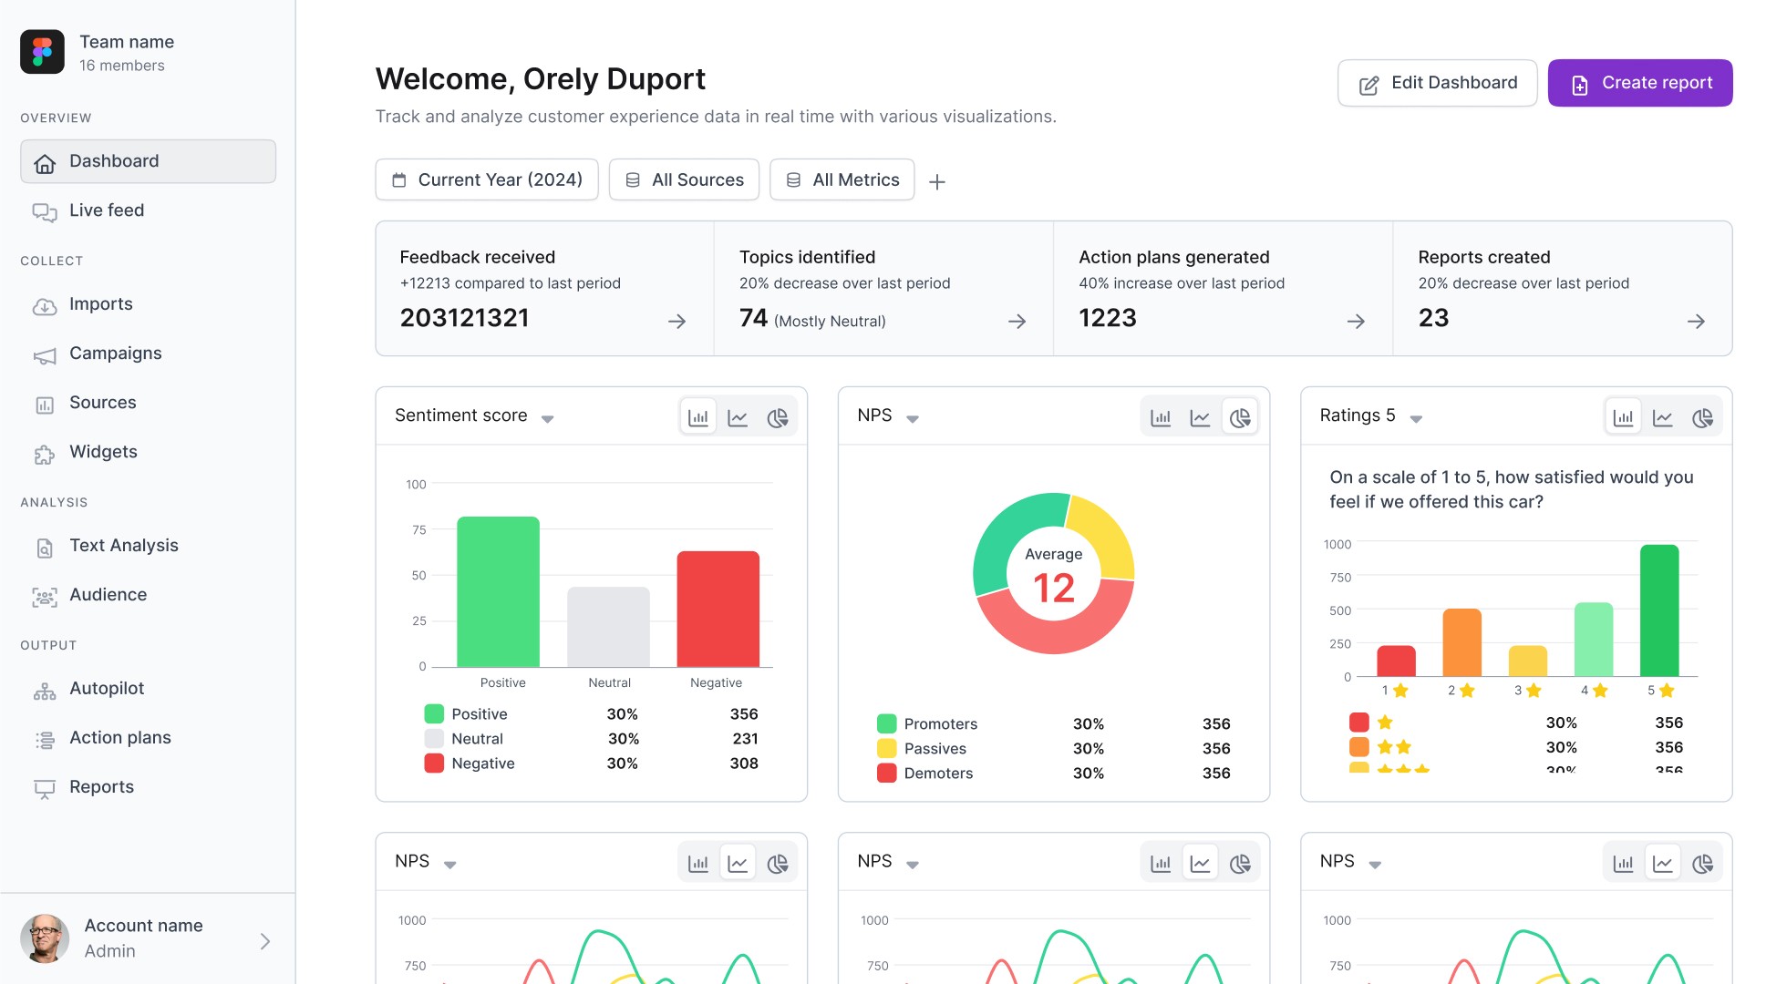Open Live feed in sidebar
Image resolution: width=1766 pixels, height=984 pixels.
[x=107, y=210]
